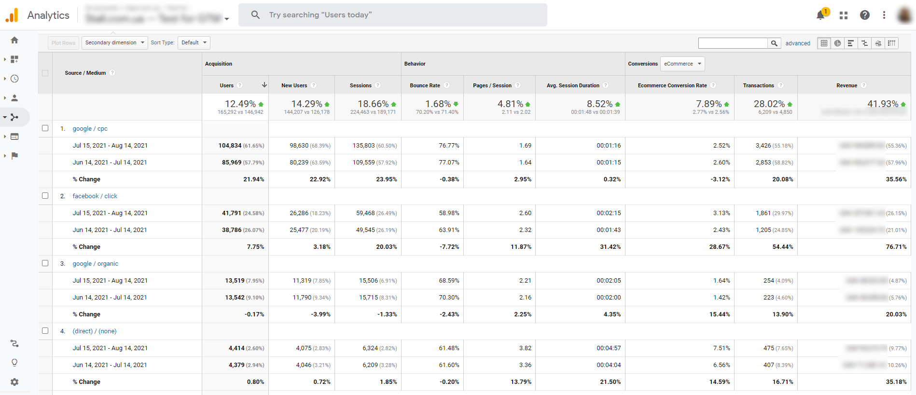Open Customization dashboards icon in sidebar

(14, 59)
